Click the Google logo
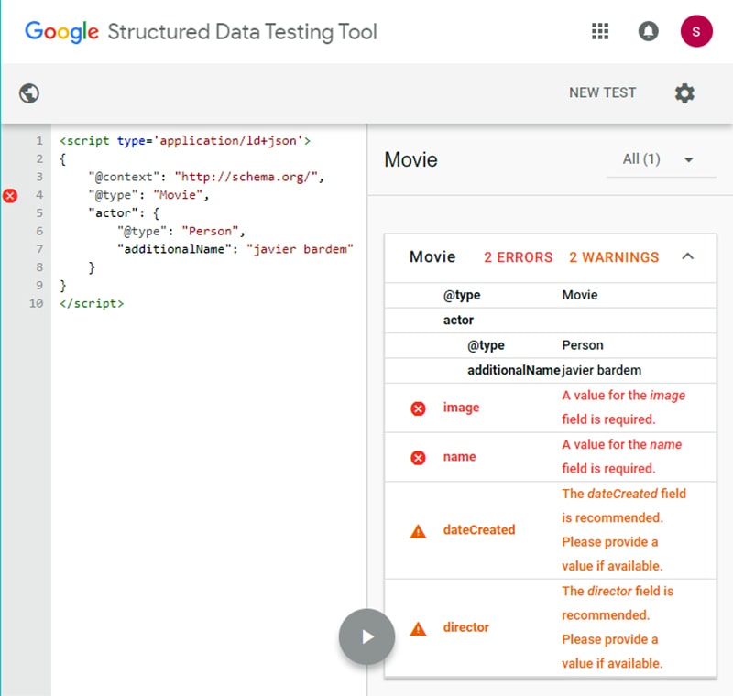The height and width of the screenshot is (696, 733). [x=61, y=32]
